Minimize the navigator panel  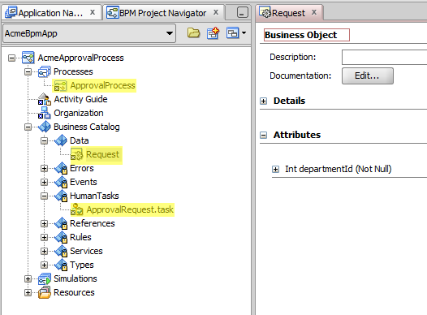click(243, 12)
